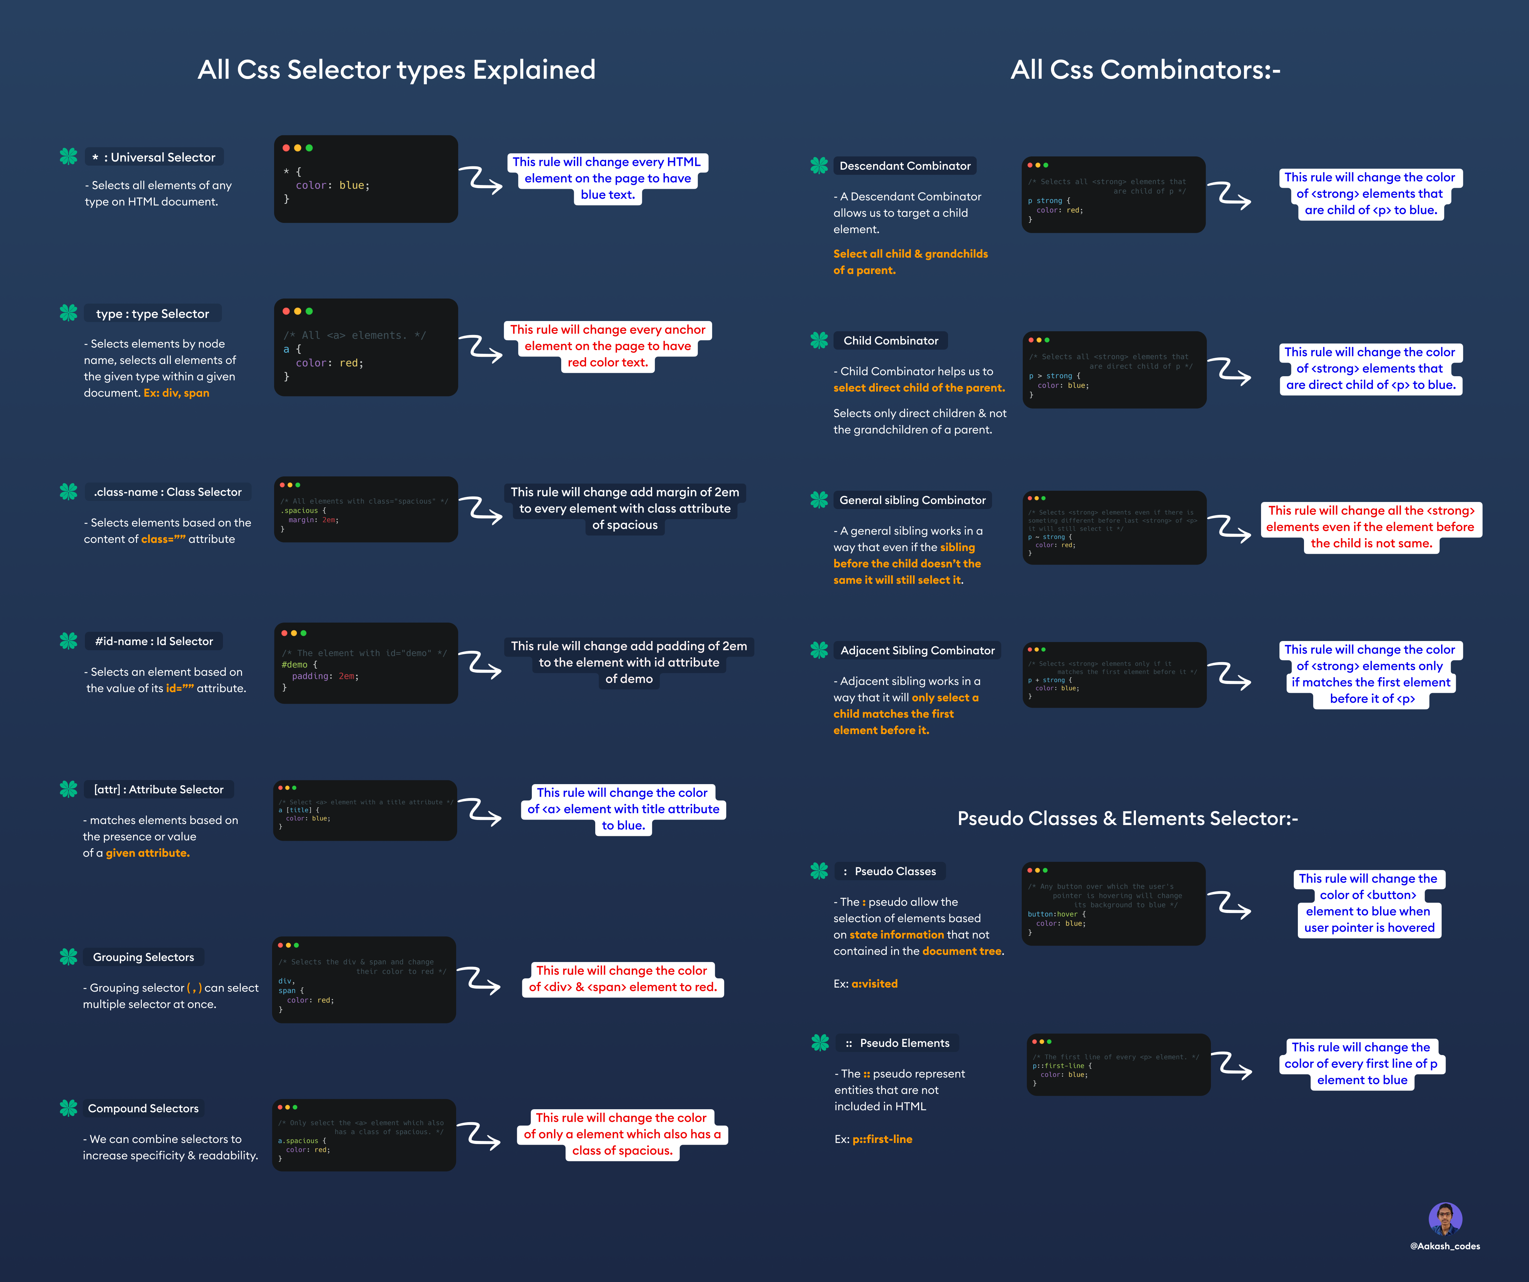Viewport: 1529px width, 1282px height.
Task: Click clover icon next to Pseudo Elements
Action: [820, 1042]
